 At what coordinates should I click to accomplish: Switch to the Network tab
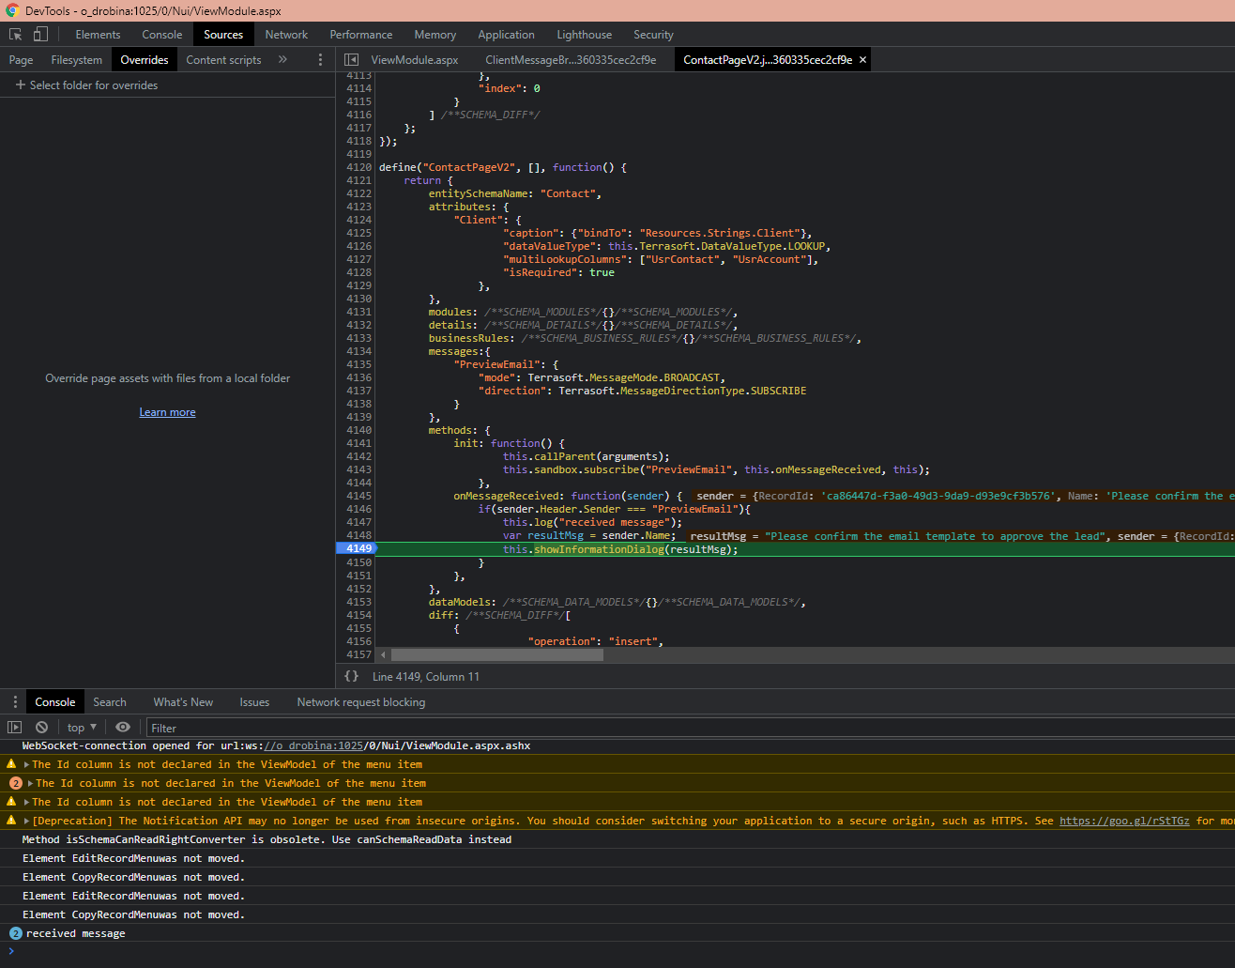[x=286, y=35]
